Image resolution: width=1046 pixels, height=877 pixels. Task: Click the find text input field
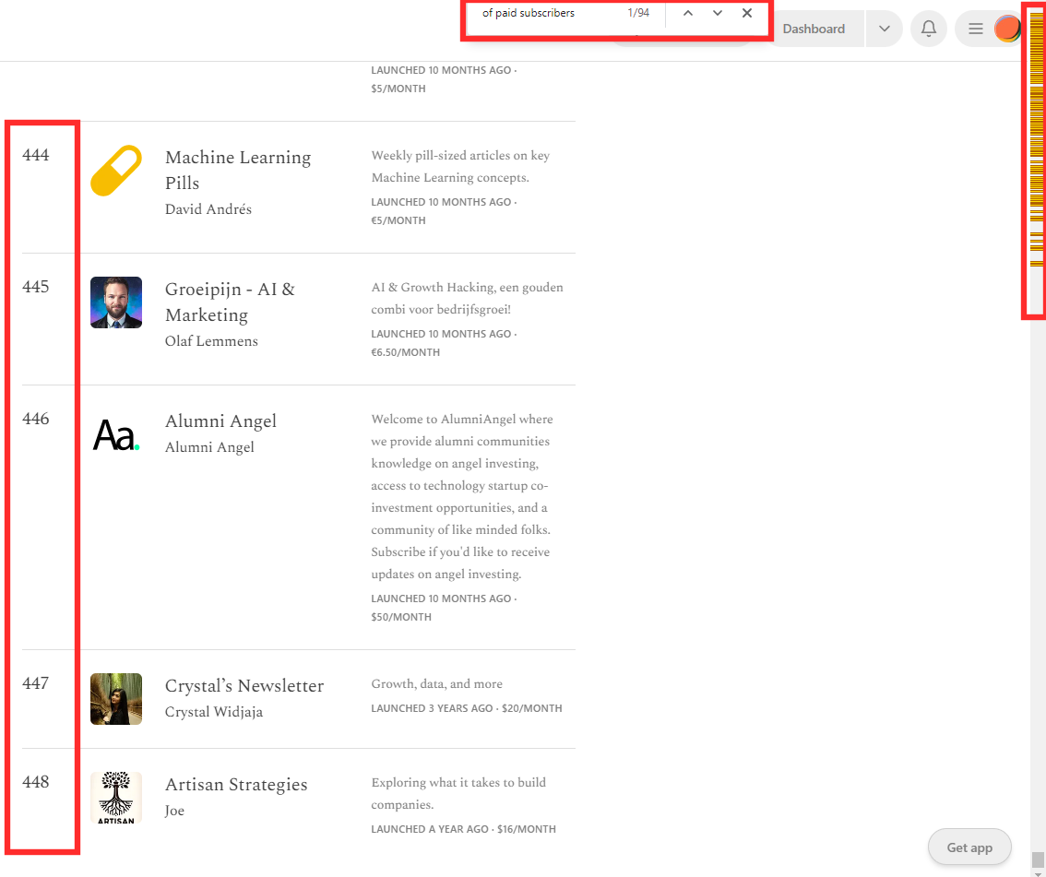[x=544, y=13]
